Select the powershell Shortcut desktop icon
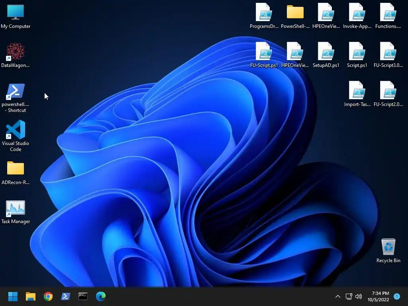Screen dimensions: 408x306 (x=16, y=98)
